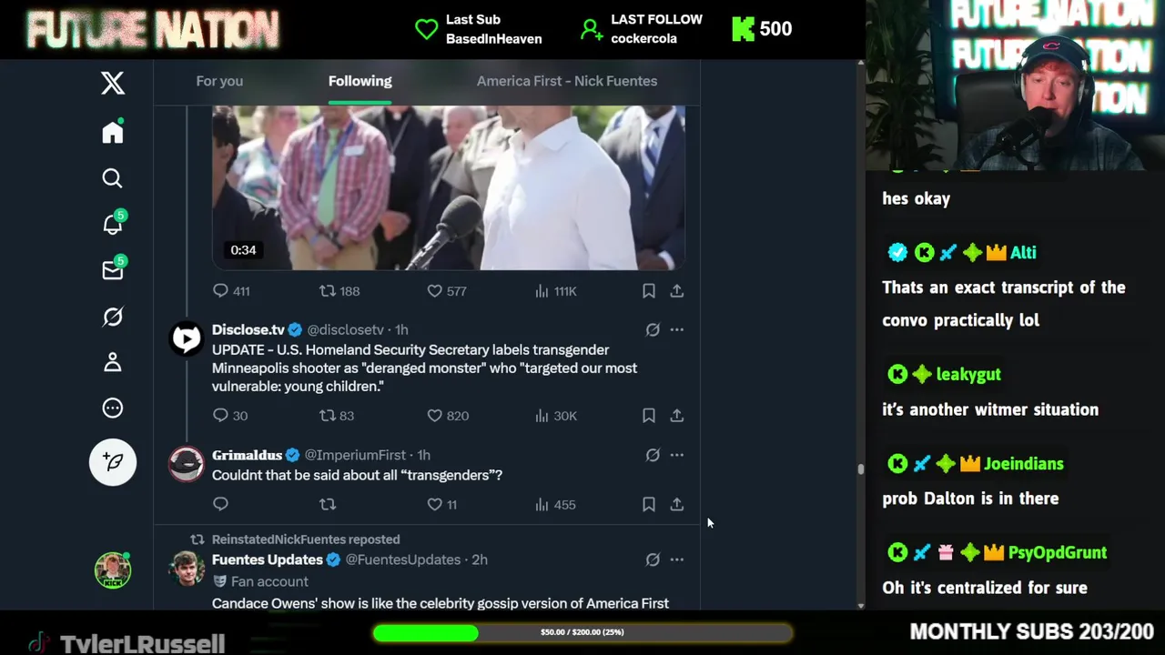Open Fuentes Updates profile avatar

click(187, 569)
